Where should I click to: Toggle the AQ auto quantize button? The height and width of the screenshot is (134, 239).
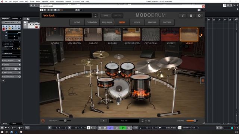[x=27, y=128]
